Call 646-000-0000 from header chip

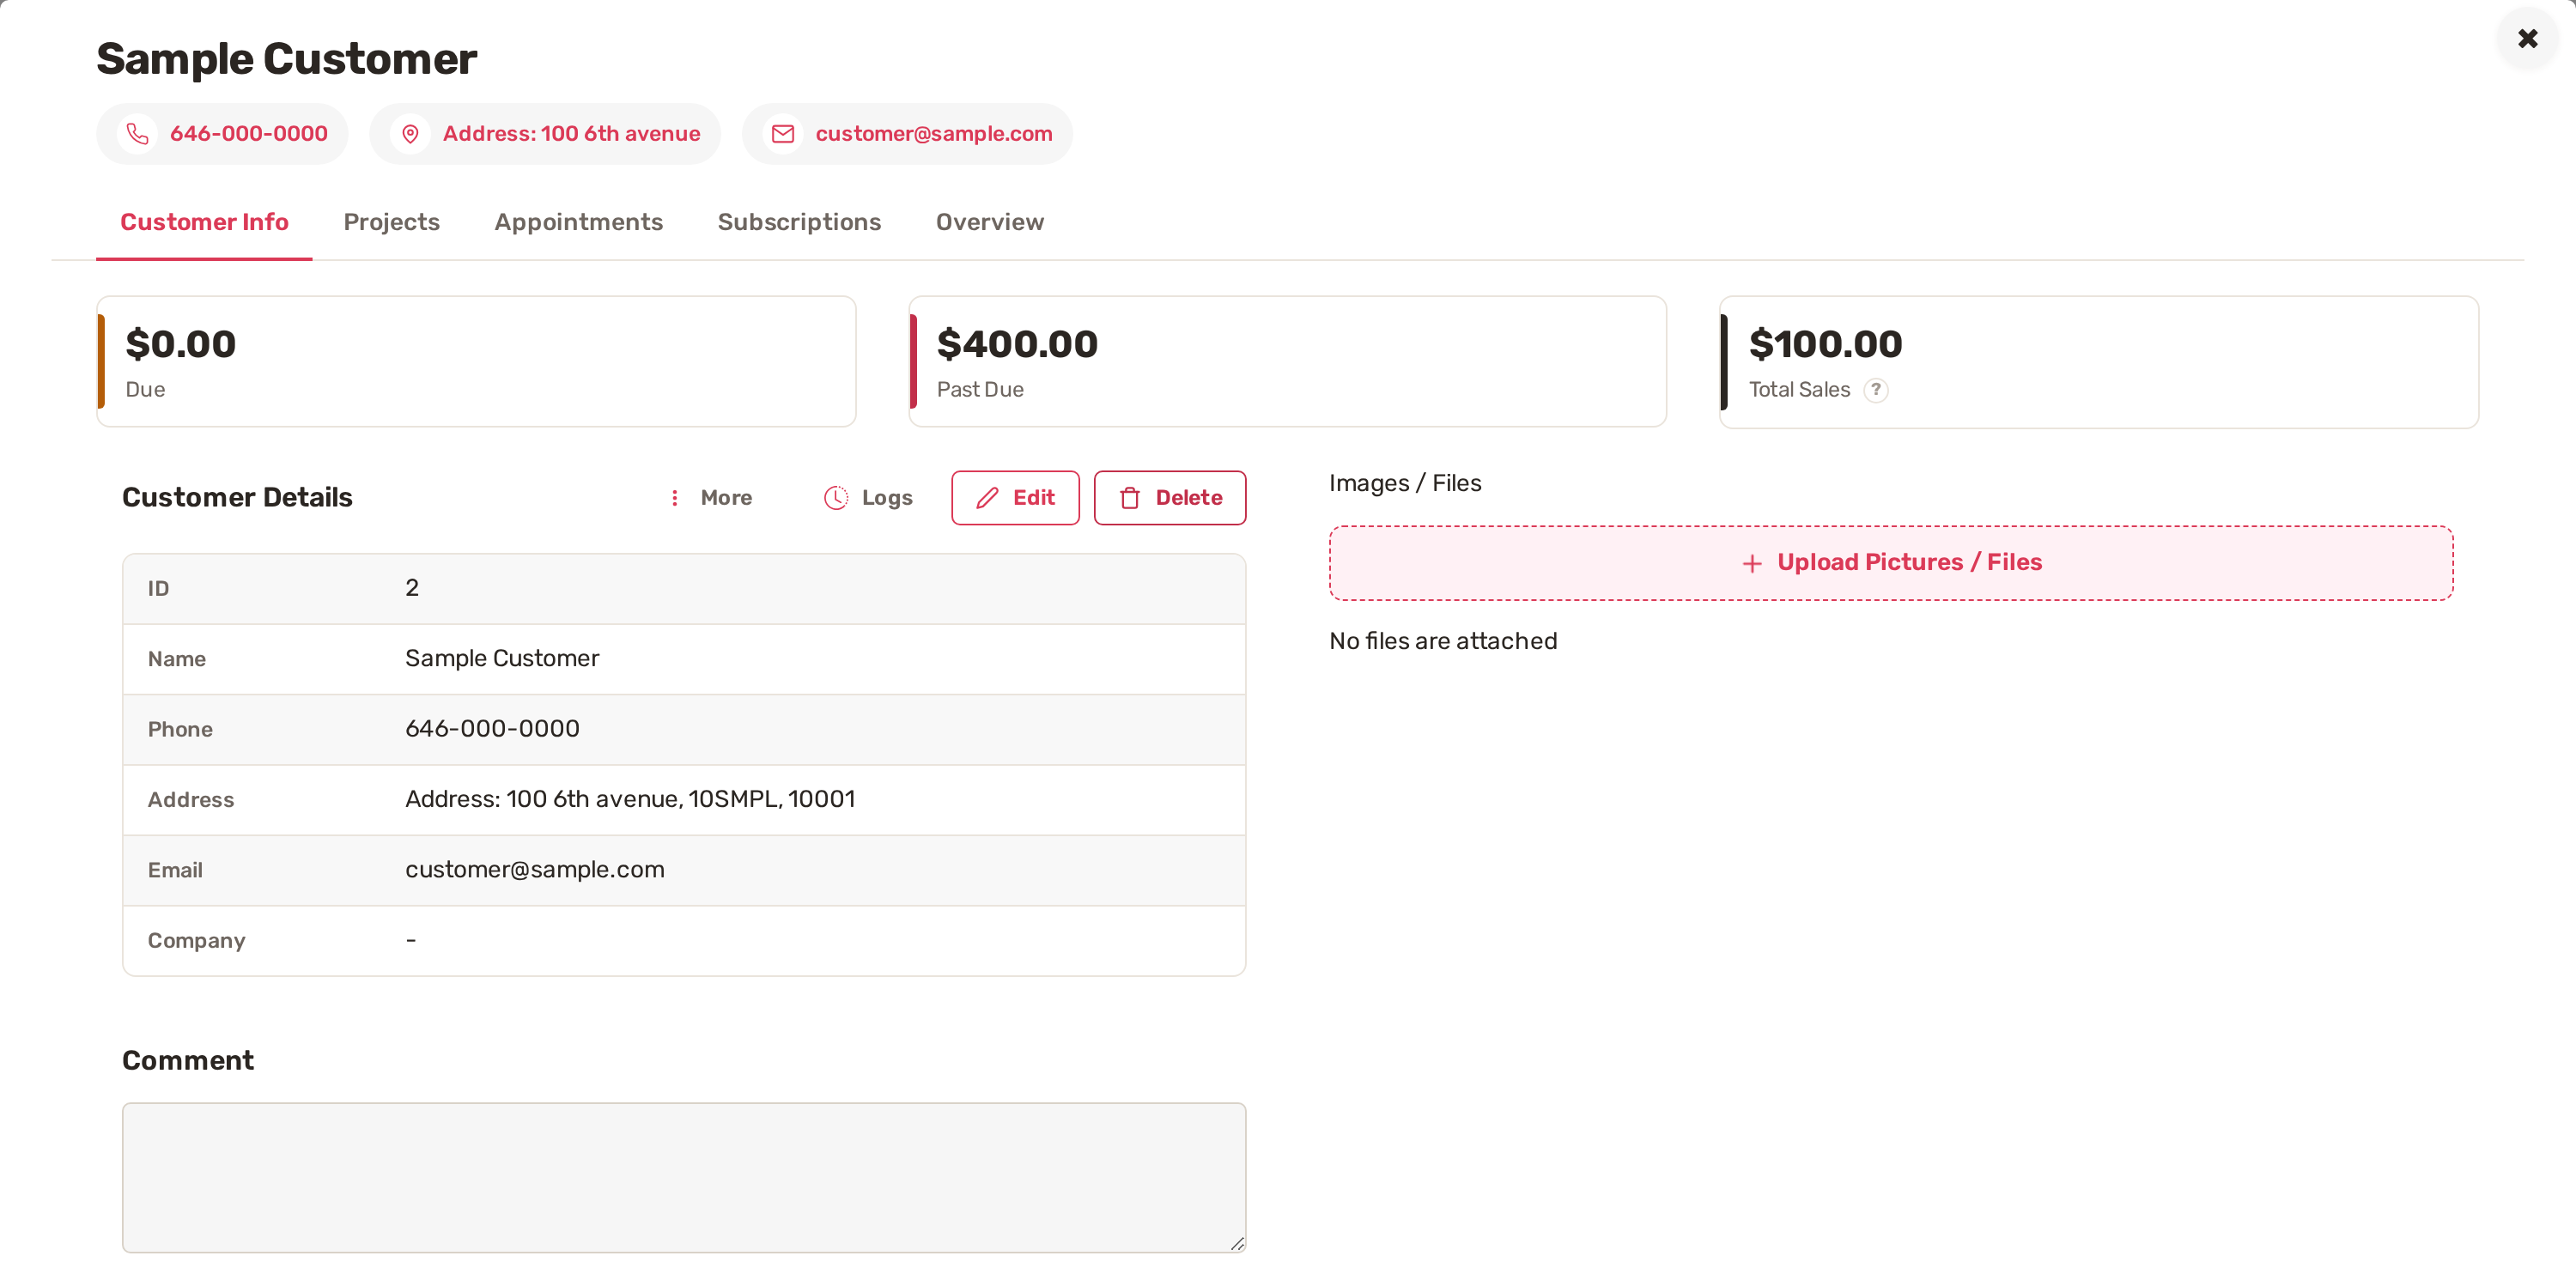click(x=222, y=134)
